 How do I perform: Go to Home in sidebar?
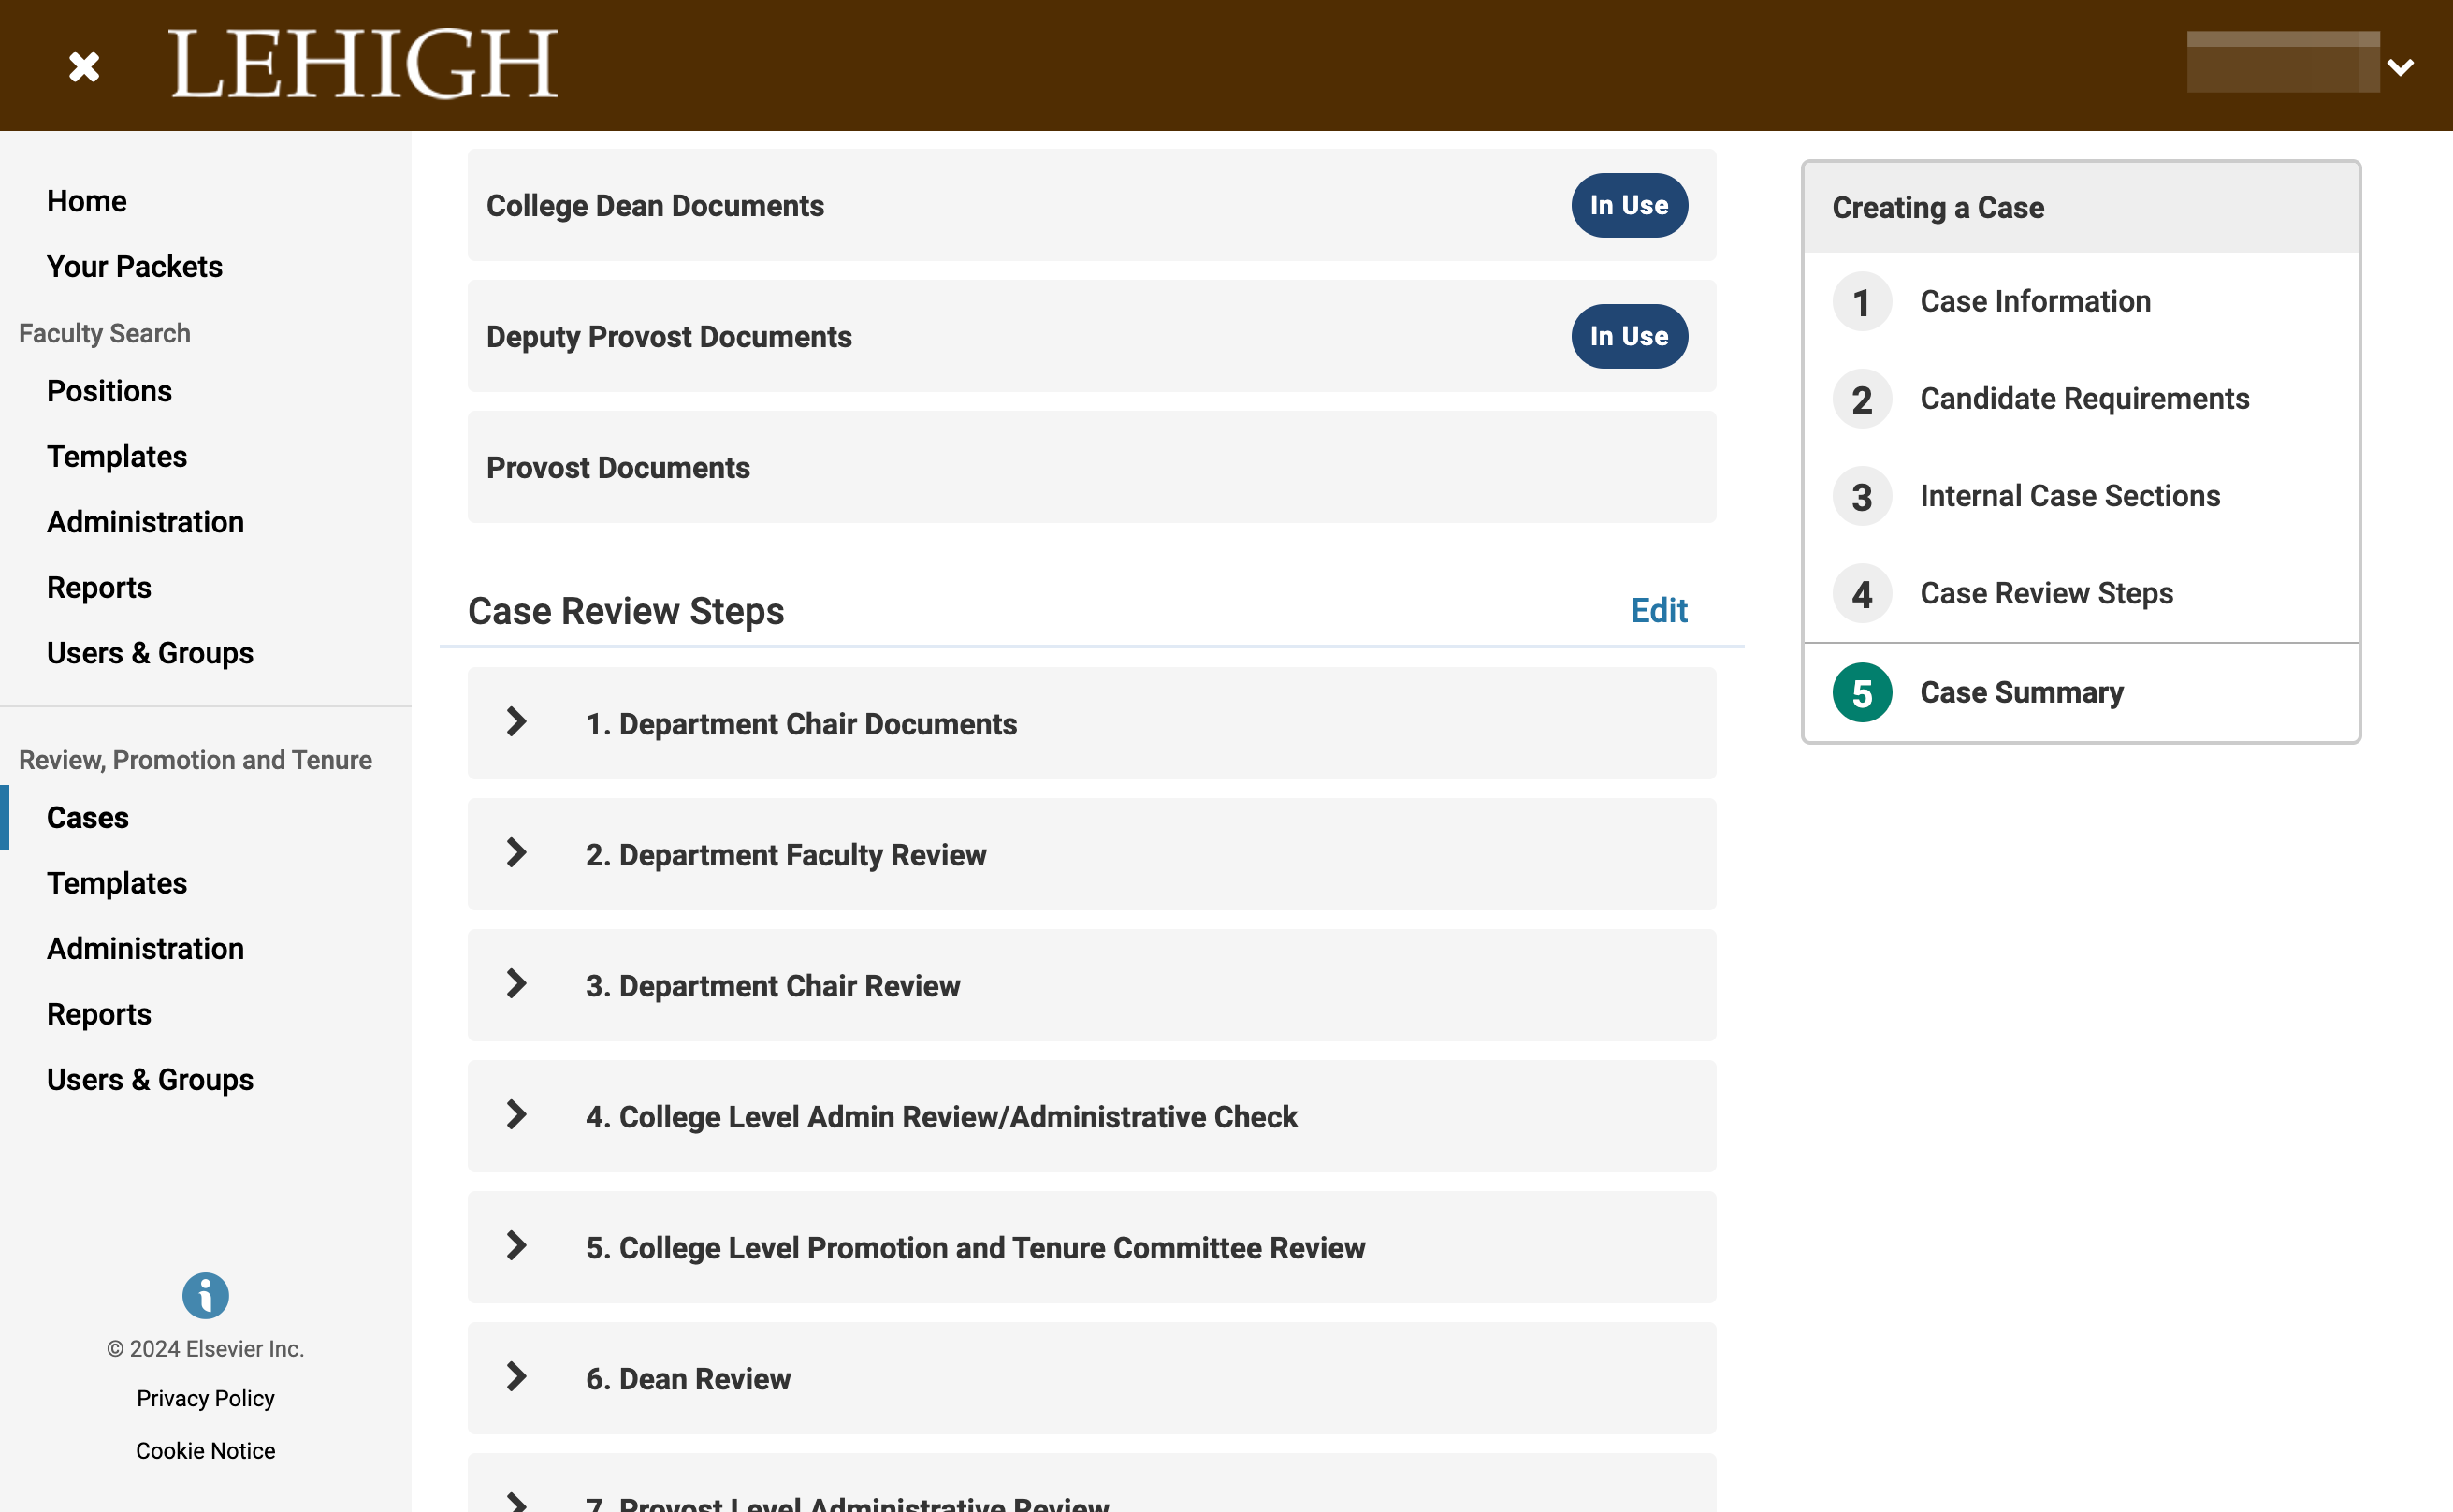click(x=87, y=201)
